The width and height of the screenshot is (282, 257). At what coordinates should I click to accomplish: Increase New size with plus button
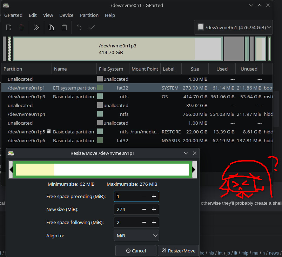(154, 209)
